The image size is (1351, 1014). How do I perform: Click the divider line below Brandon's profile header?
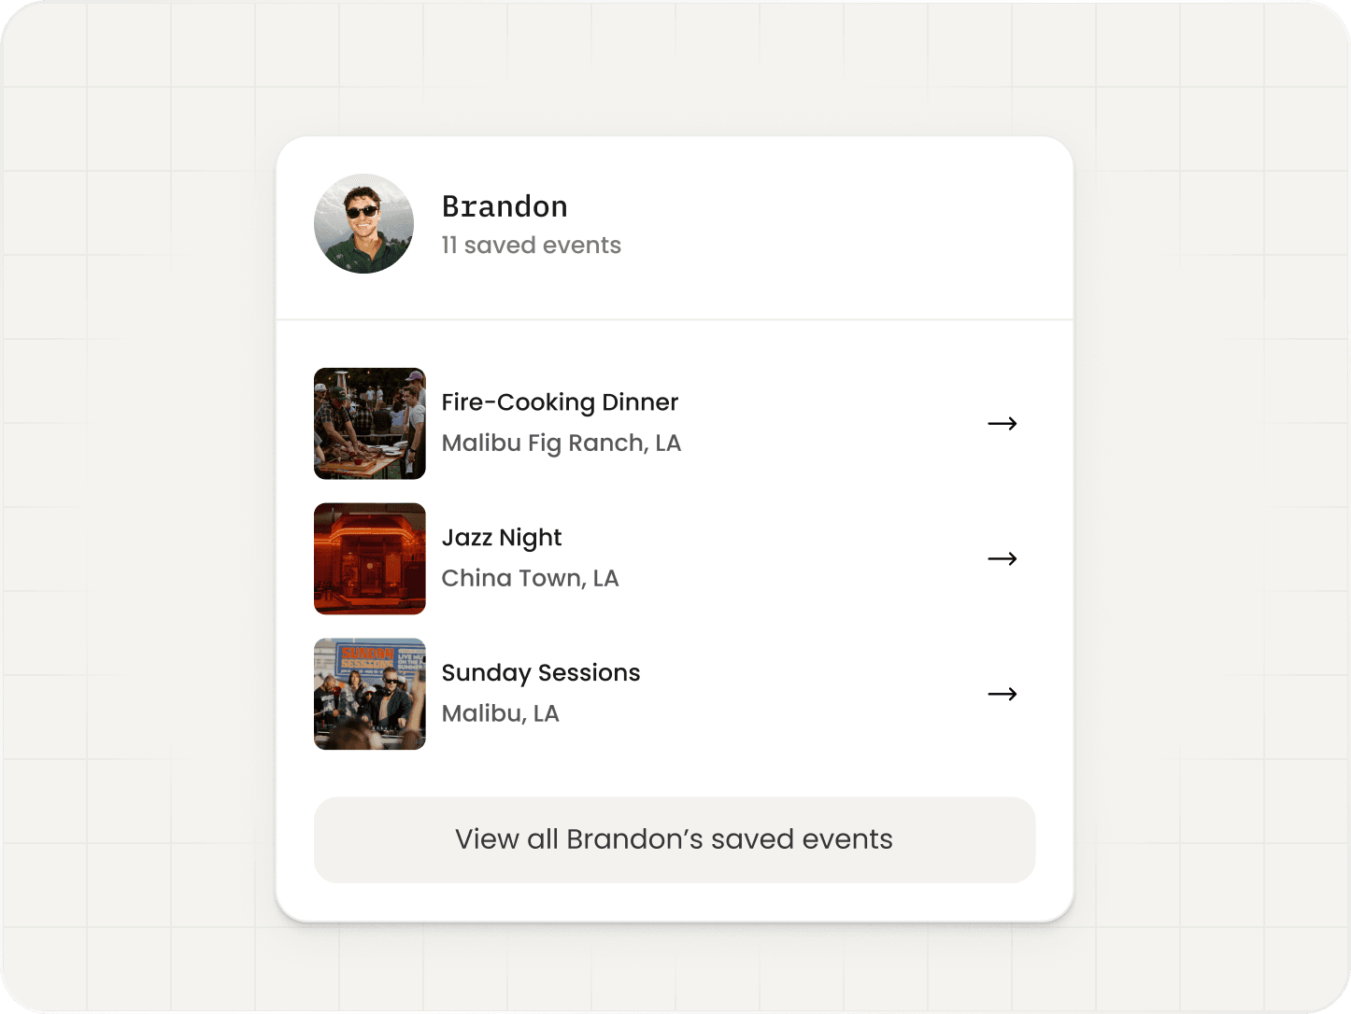coord(675,319)
